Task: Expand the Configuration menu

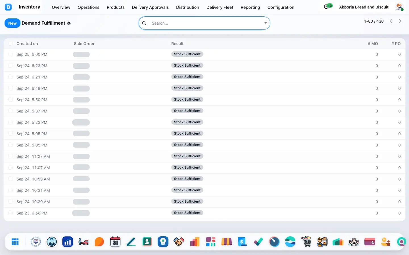Action: tap(281, 7)
